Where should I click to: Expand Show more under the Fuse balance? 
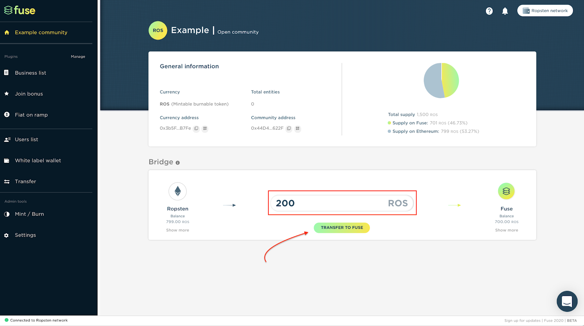pyautogui.click(x=506, y=230)
